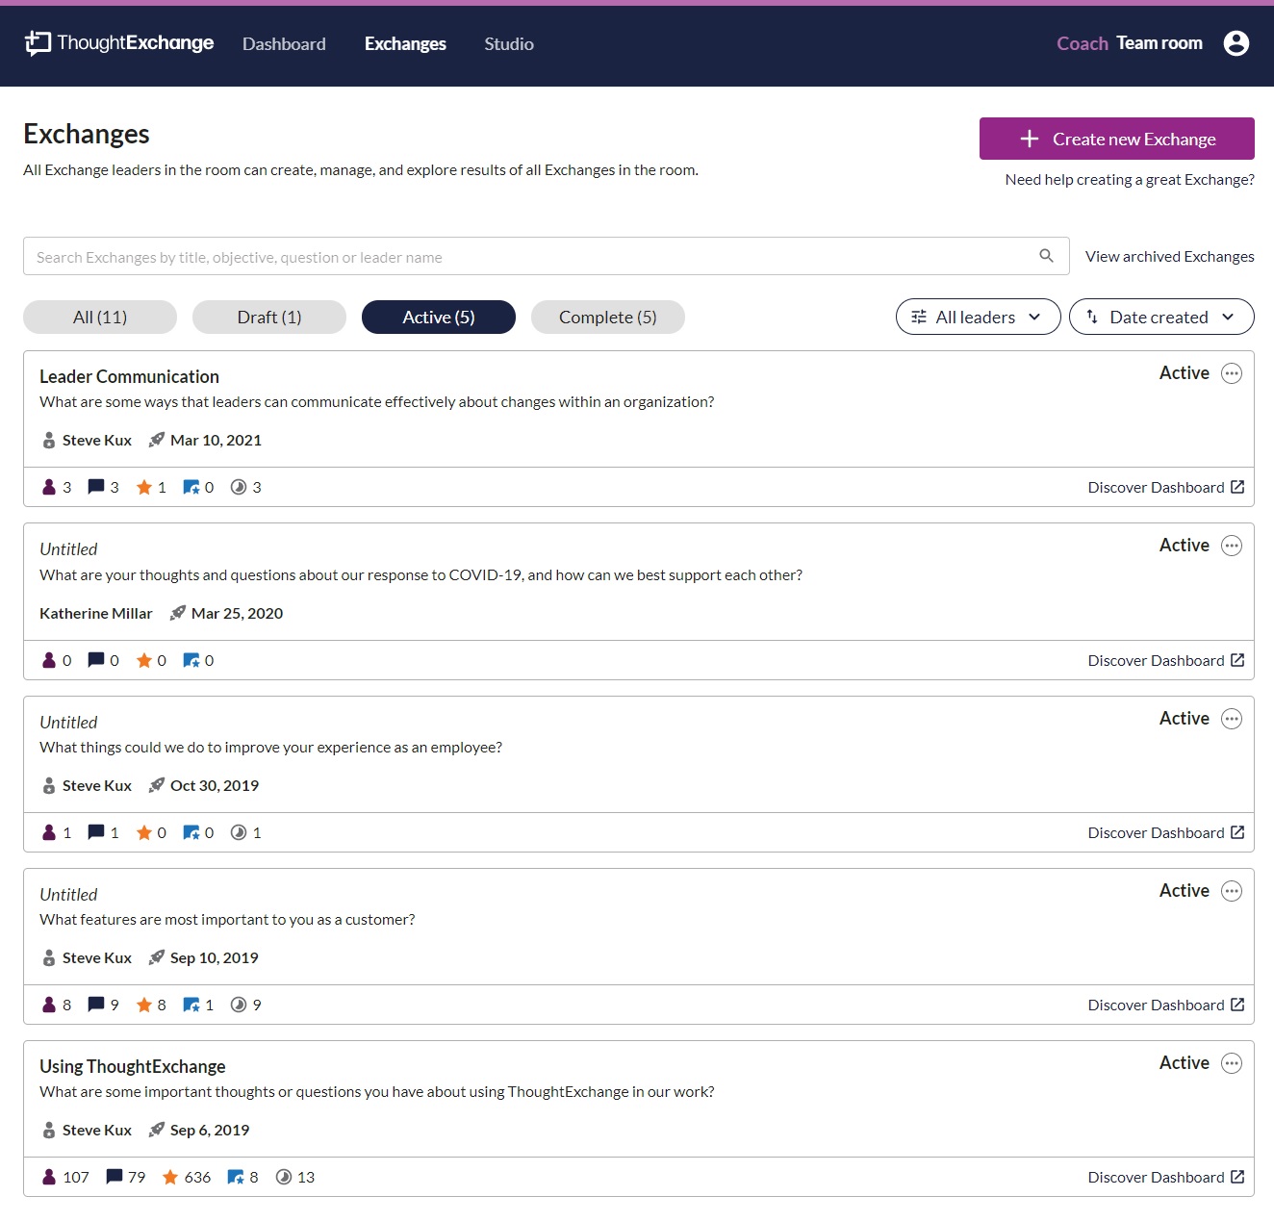Click the Sep 6, 2019 launch date

[x=210, y=1131]
